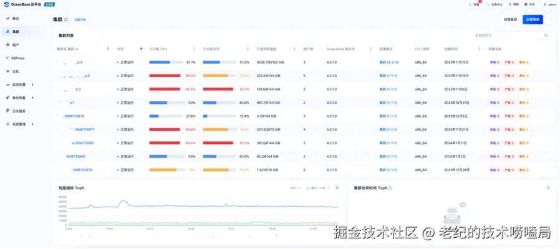Click the 2023年12月28日 creation date
Image resolution: width=560 pixels, height=249 pixels.
click(x=456, y=170)
